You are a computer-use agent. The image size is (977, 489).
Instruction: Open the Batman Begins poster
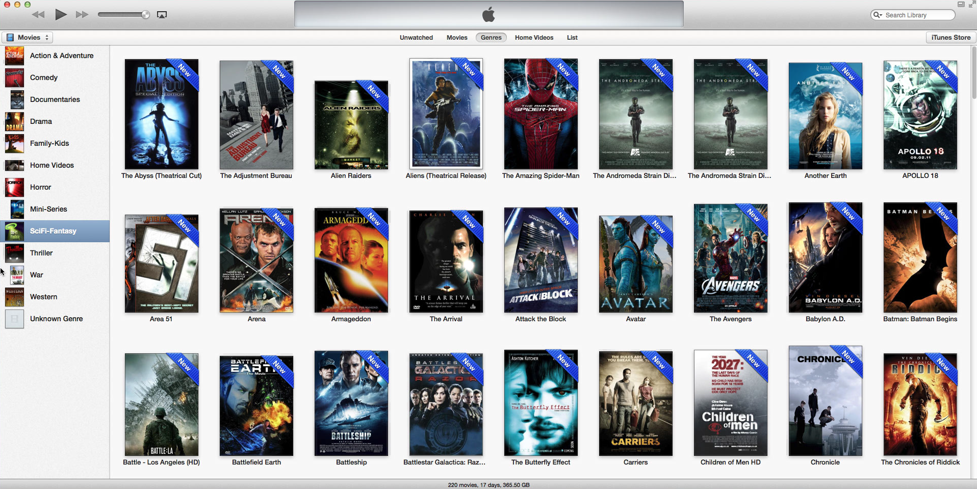pyautogui.click(x=920, y=258)
